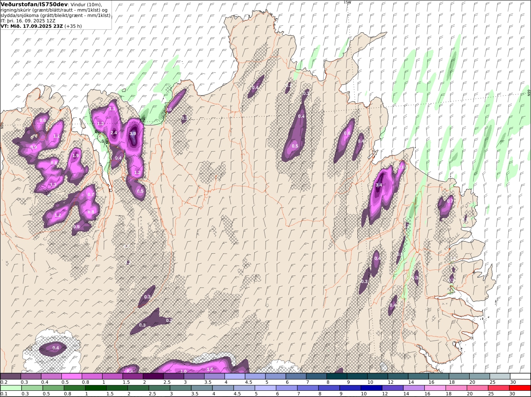Image resolution: width=531 pixels, height=397 pixels.
Task: Select the dark green lower swatch starting at 1
Action: tap(95, 388)
